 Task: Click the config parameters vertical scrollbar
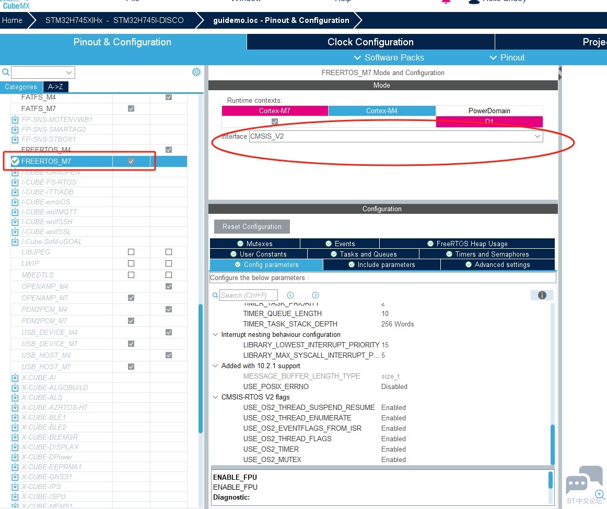[x=553, y=444]
